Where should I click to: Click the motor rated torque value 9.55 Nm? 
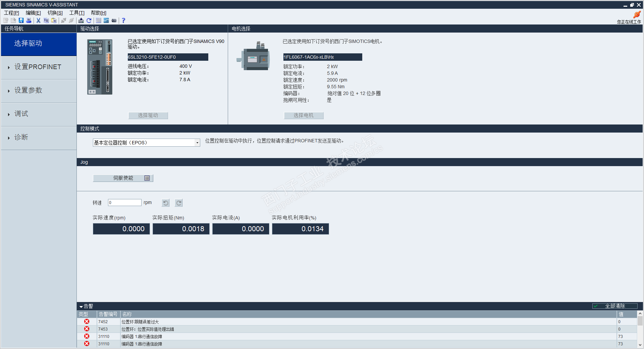pos(336,87)
